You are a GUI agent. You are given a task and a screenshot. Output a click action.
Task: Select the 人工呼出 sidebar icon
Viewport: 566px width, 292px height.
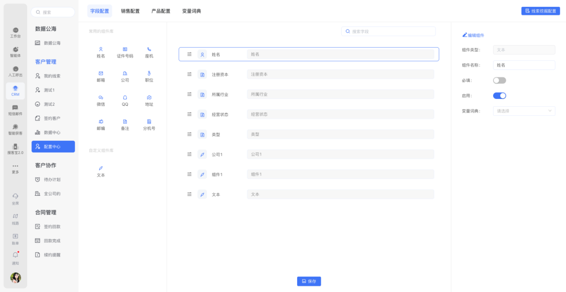[x=15, y=69]
